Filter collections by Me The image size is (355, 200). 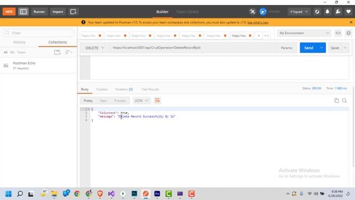click(12, 52)
